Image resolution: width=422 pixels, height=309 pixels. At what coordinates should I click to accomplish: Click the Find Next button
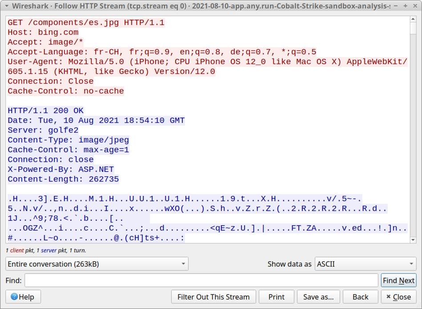[x=398, y=281]
